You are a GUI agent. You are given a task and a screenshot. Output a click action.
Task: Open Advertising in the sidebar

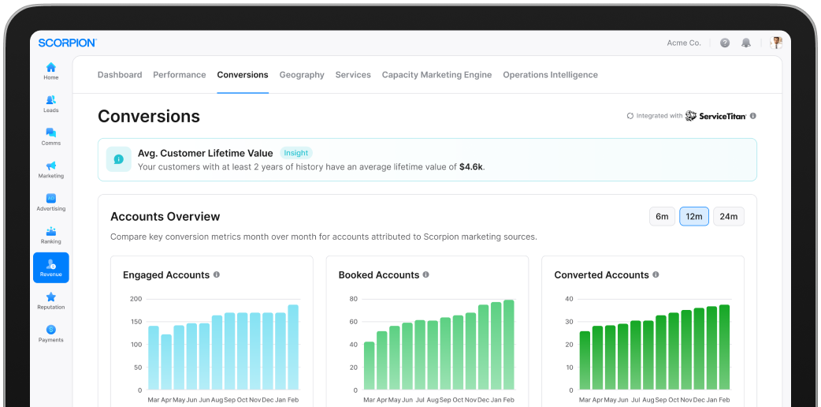click(50, 202)
